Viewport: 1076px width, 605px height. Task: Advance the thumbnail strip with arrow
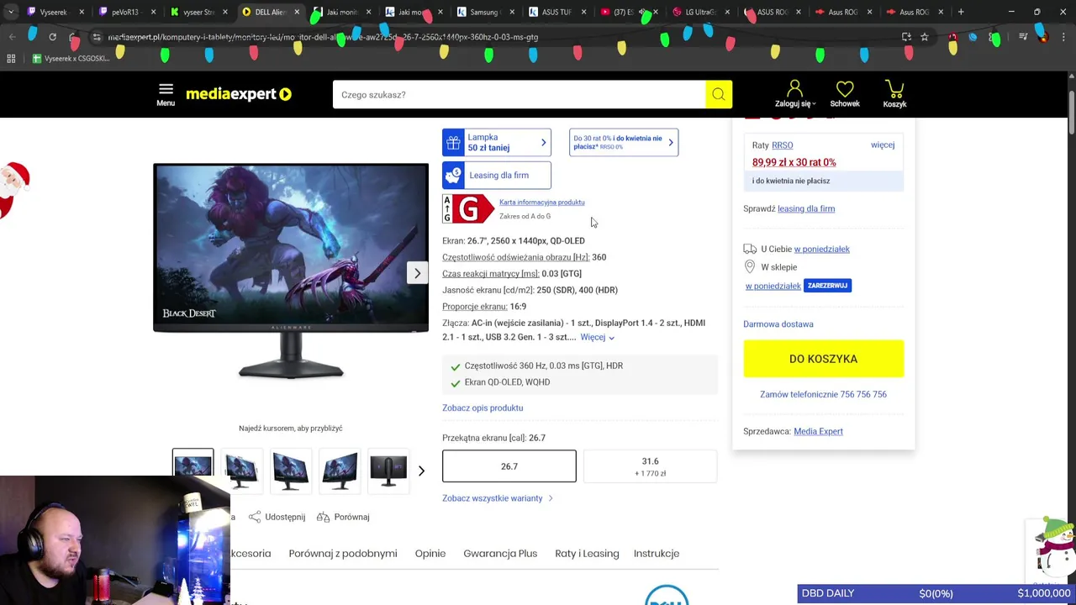pyautogui.click(x=421, y=471)
